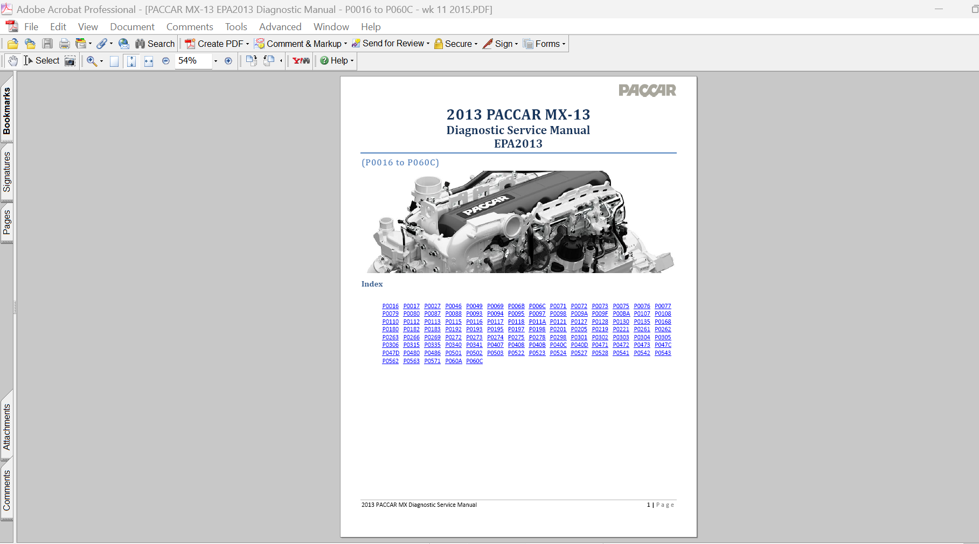Follow the P0305 index link
The width and height of the screenshot is (979, 544).
[x=663, y=337]
